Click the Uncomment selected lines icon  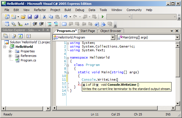point(56,24)
